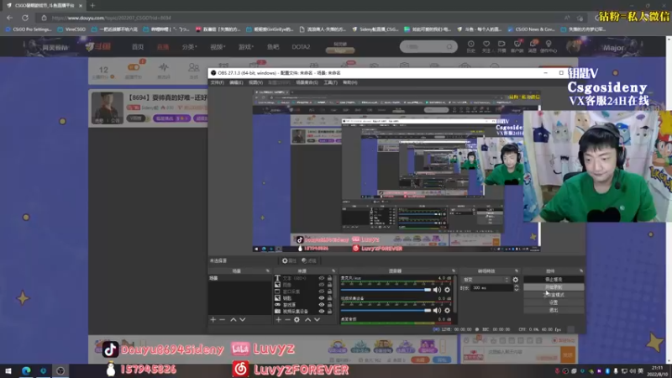Click the remove scene minus icon in OBS
Image resolution: width=672 pixels, height=378 pixels.
click(222, 320)
